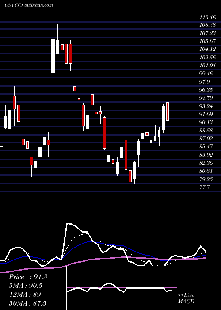Viewport: 221px width, 310px height.
Task: Click the 107.23 price axis label
Action: click(x=208, y=33)
